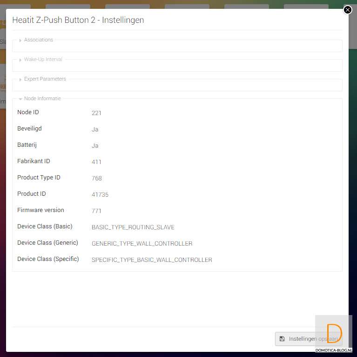Click the Beveiligd label
Image resolution: width=357 pixels, height=357 pixels.
coord(29,129)
